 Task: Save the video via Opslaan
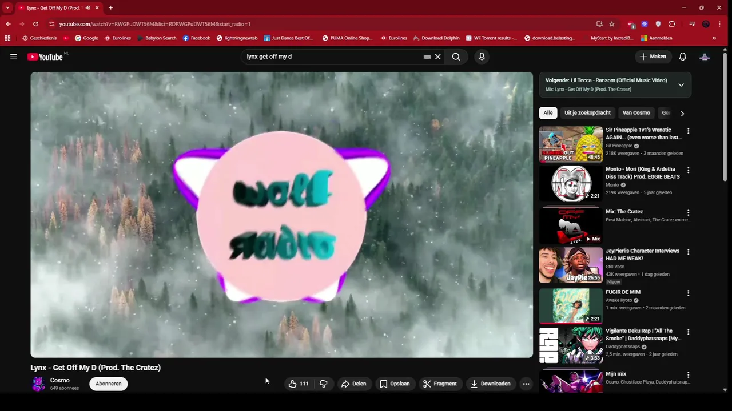395,384
